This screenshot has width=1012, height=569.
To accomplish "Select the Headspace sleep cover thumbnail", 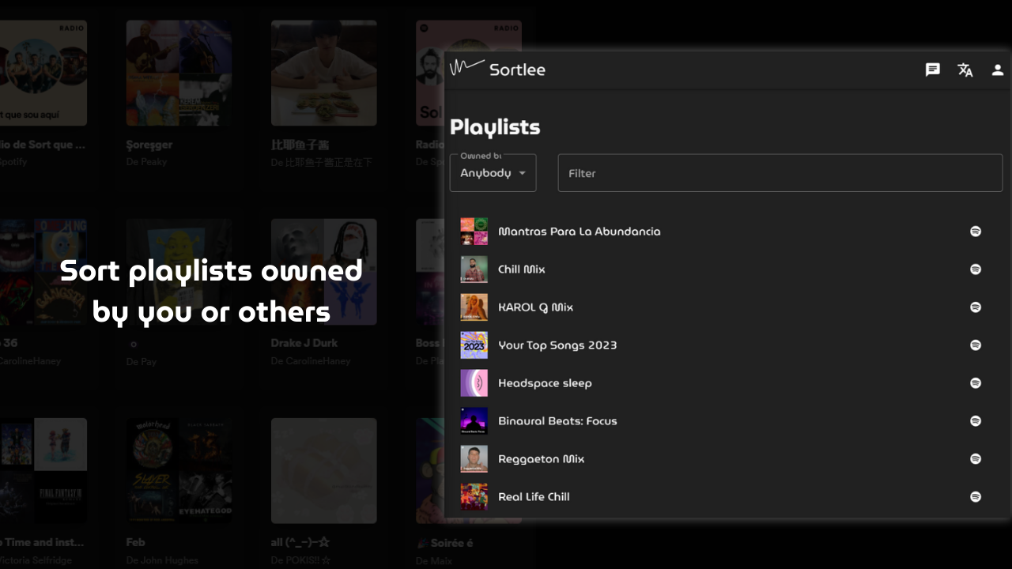I will (474, 383).
